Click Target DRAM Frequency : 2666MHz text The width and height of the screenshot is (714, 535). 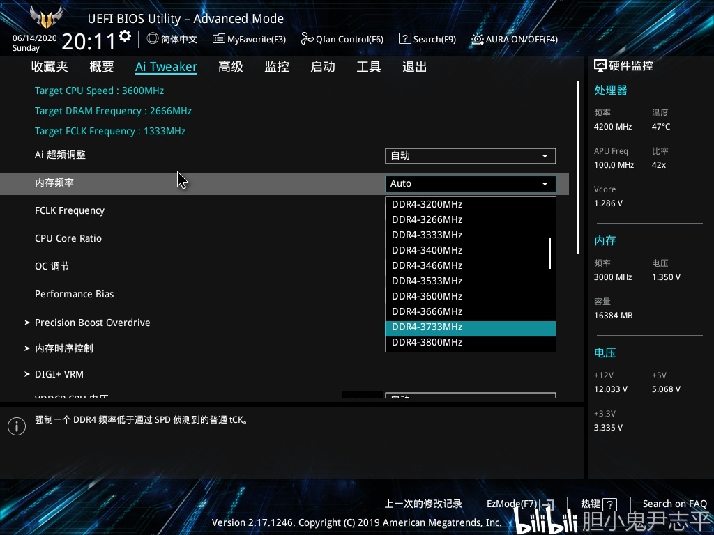click(x=114, y=111)
